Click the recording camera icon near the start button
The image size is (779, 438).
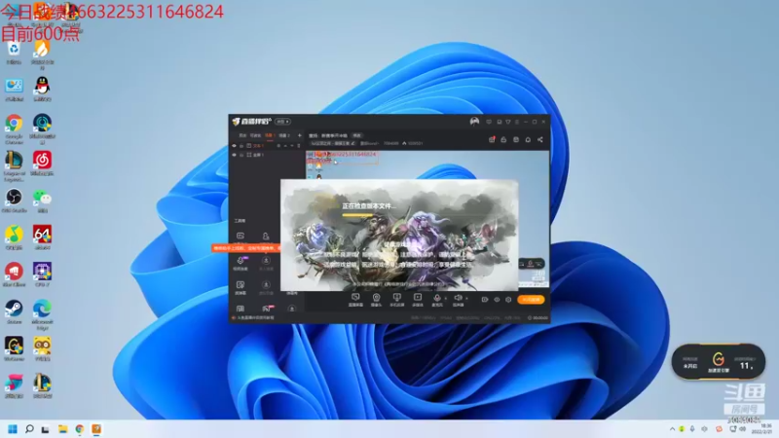(x=485, y=300)
